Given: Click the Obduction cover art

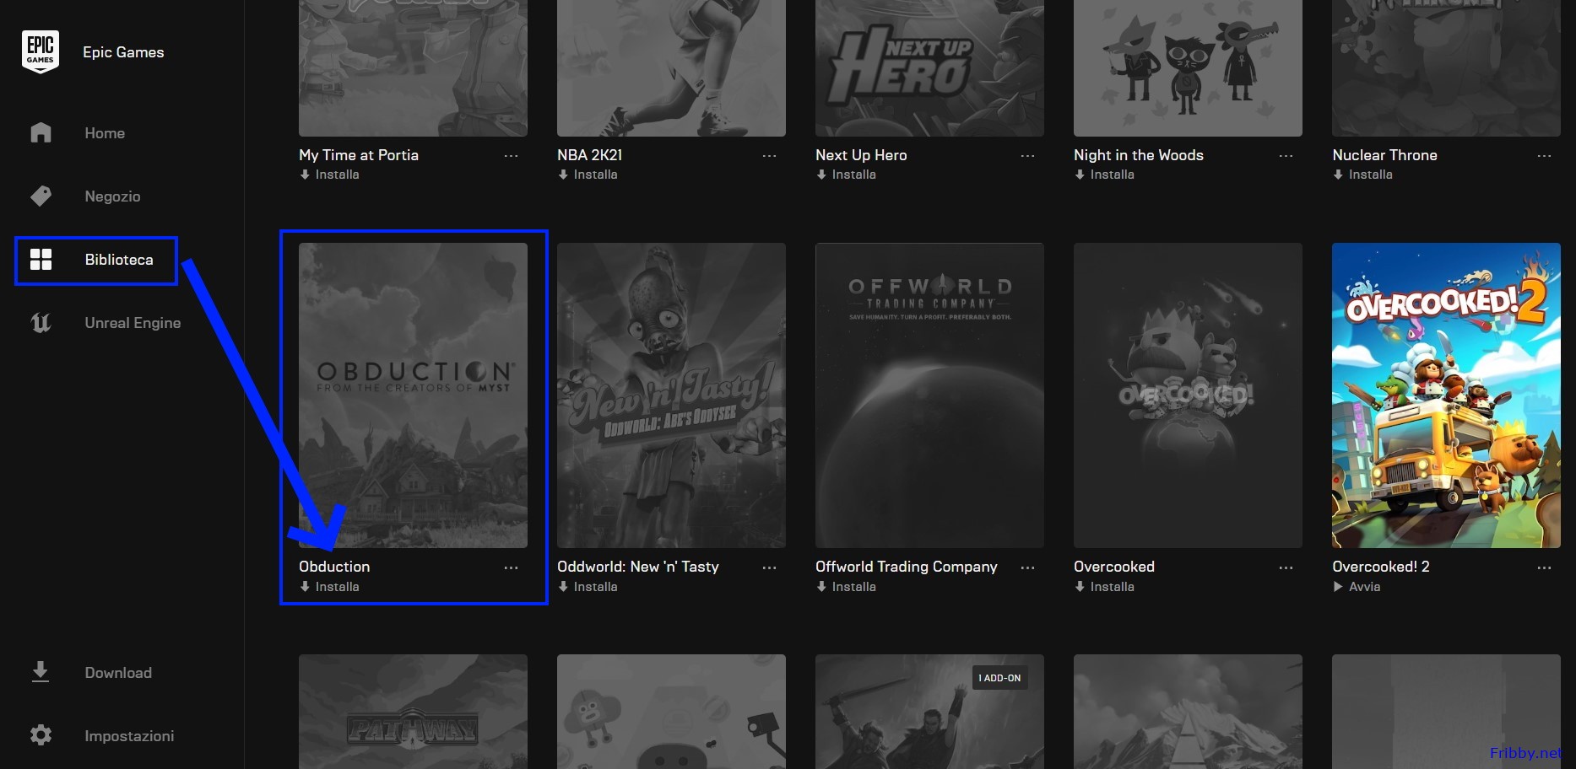Looking at the screenshot, I should pos(413,395).
